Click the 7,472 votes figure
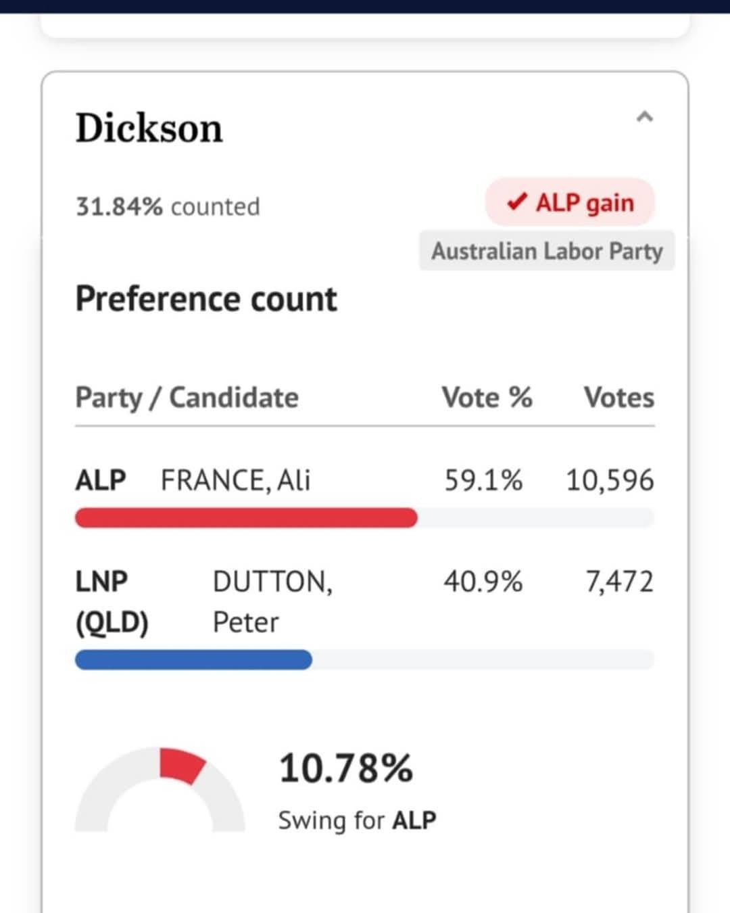This screenshot has width=730, height=913. pos(619,582)
